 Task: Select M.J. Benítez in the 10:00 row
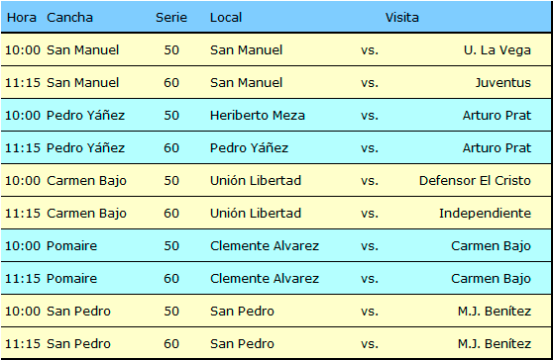pyautogui.click(x=495, y=312)
